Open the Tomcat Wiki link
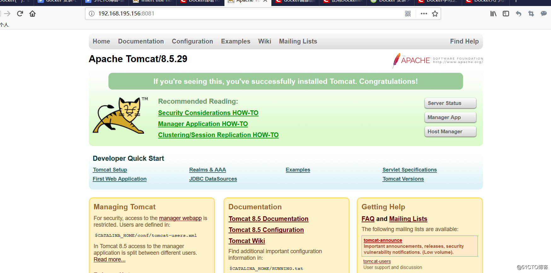 click(246, 241)
